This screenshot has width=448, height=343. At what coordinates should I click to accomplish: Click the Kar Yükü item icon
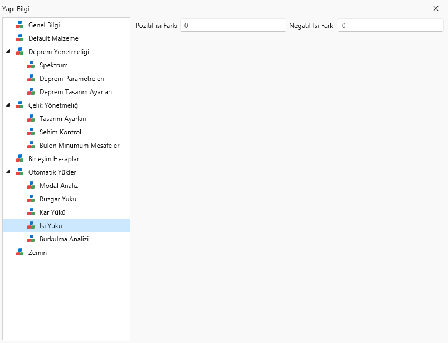(31, 212)
